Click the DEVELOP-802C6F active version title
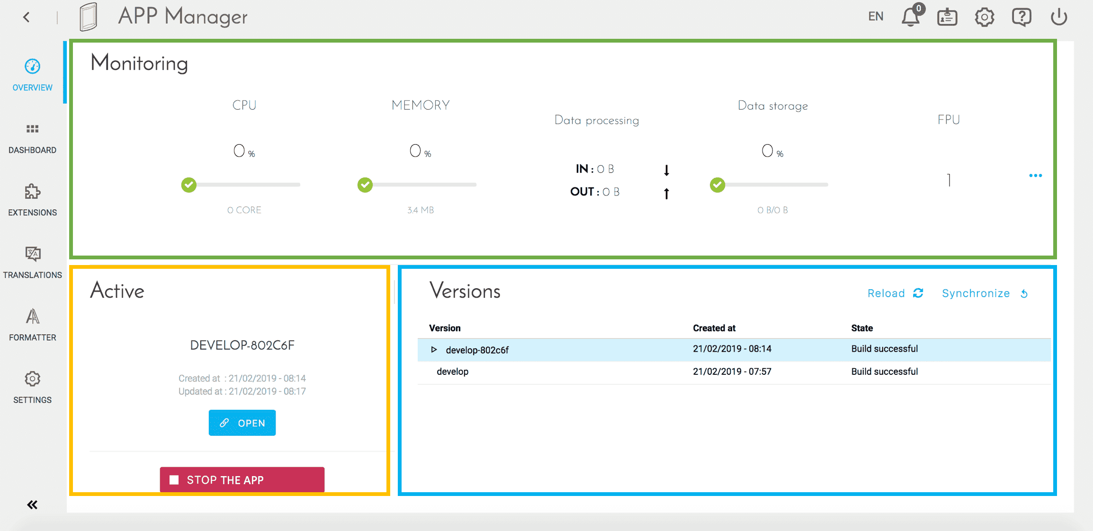This screenshot has height=531, width=1093. (x=242, y=345)
